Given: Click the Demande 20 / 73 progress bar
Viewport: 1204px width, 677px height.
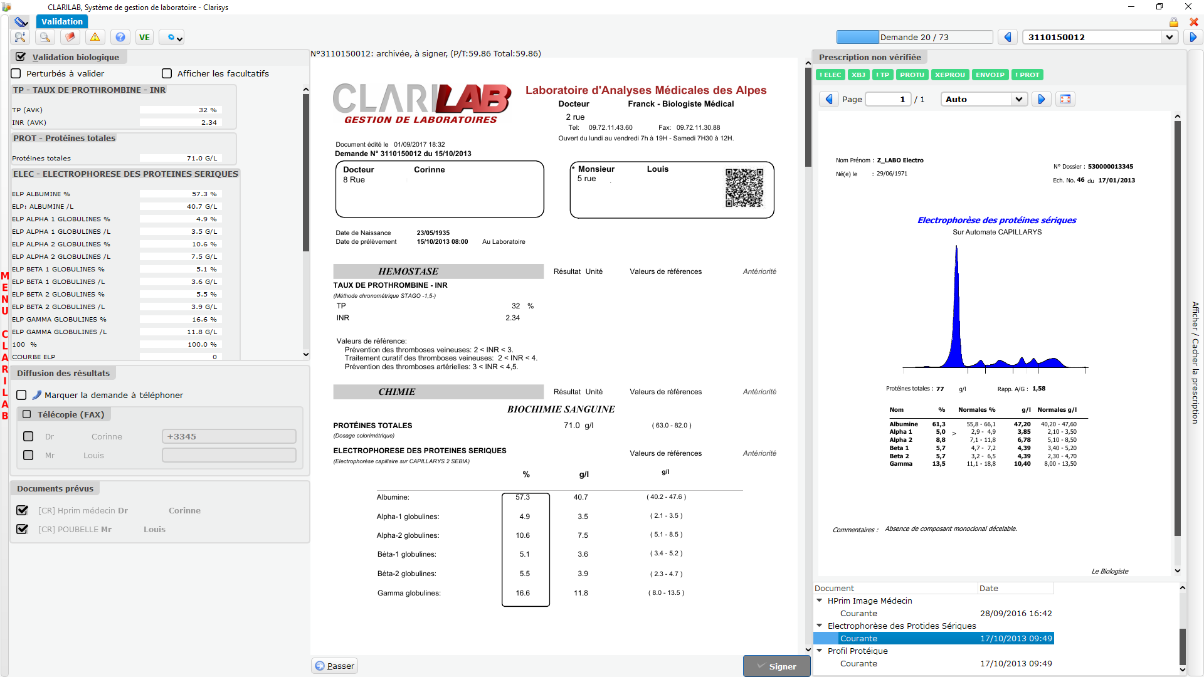Looking at the screenshot, I should (x=914, y=37).
